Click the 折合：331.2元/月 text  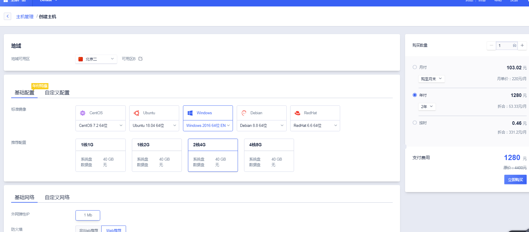click(x=512, y=132)
